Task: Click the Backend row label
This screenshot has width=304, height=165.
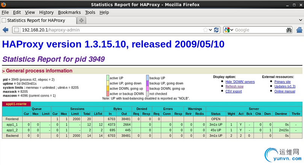Action: (12, 136)
